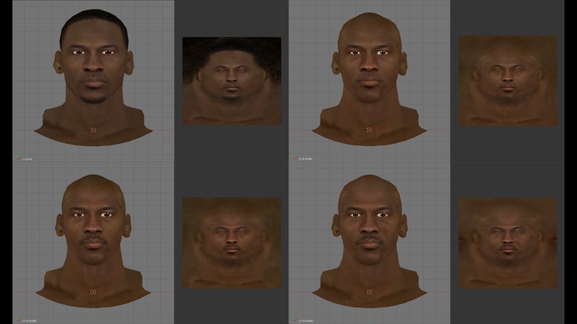Select the "(1) 0-6.003" object name label
The height and width of the screenshot is (324, 577).
coord(306,321)
